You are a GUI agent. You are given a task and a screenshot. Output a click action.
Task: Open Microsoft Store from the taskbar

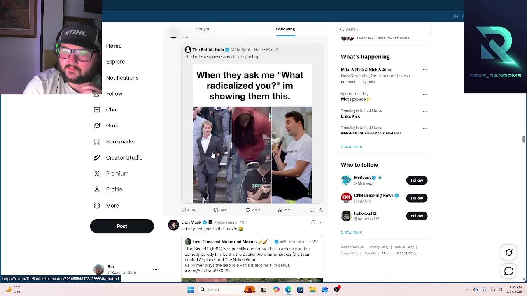tap(300, 289)
